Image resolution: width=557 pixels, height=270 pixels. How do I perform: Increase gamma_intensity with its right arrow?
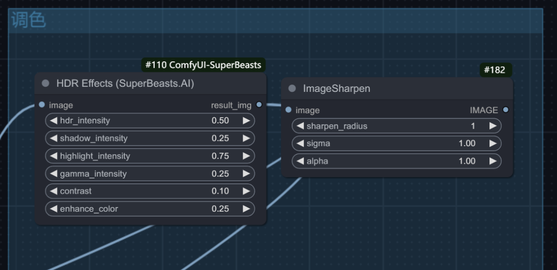pyautogui.click(x=246, y=173)
